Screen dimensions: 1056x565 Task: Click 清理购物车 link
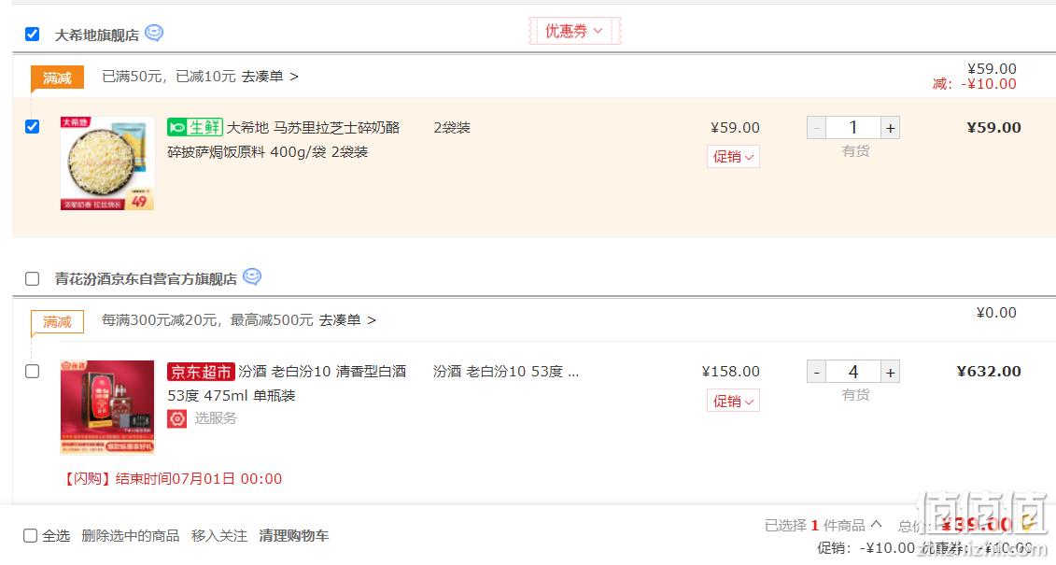pyautogui.click(x=293, y=535)
